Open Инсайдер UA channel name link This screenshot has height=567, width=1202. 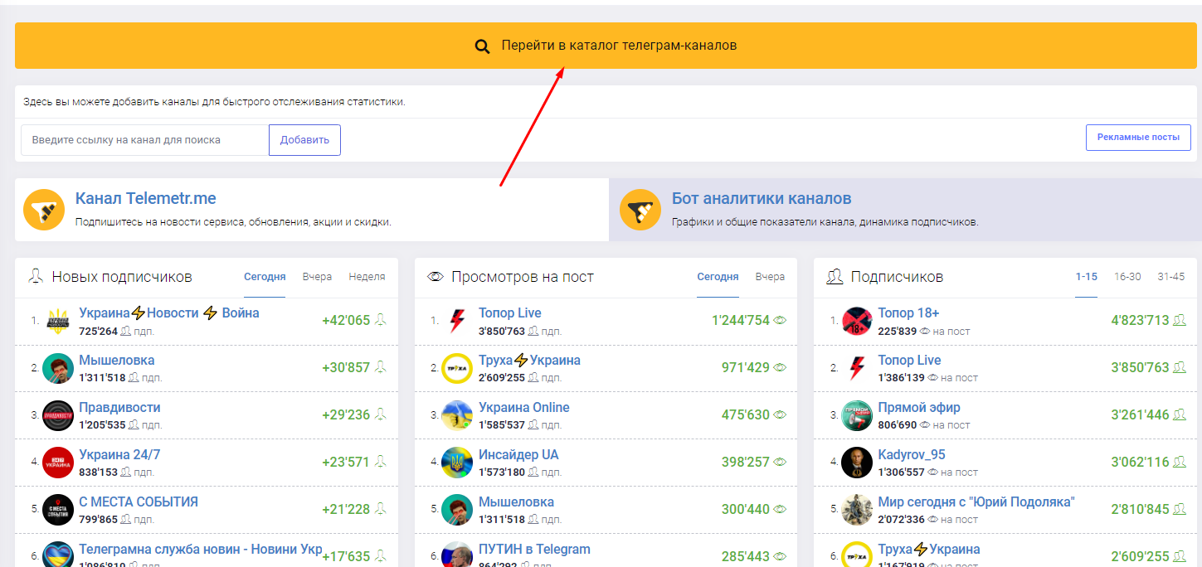pyautogui.click(x=518, y=454)
